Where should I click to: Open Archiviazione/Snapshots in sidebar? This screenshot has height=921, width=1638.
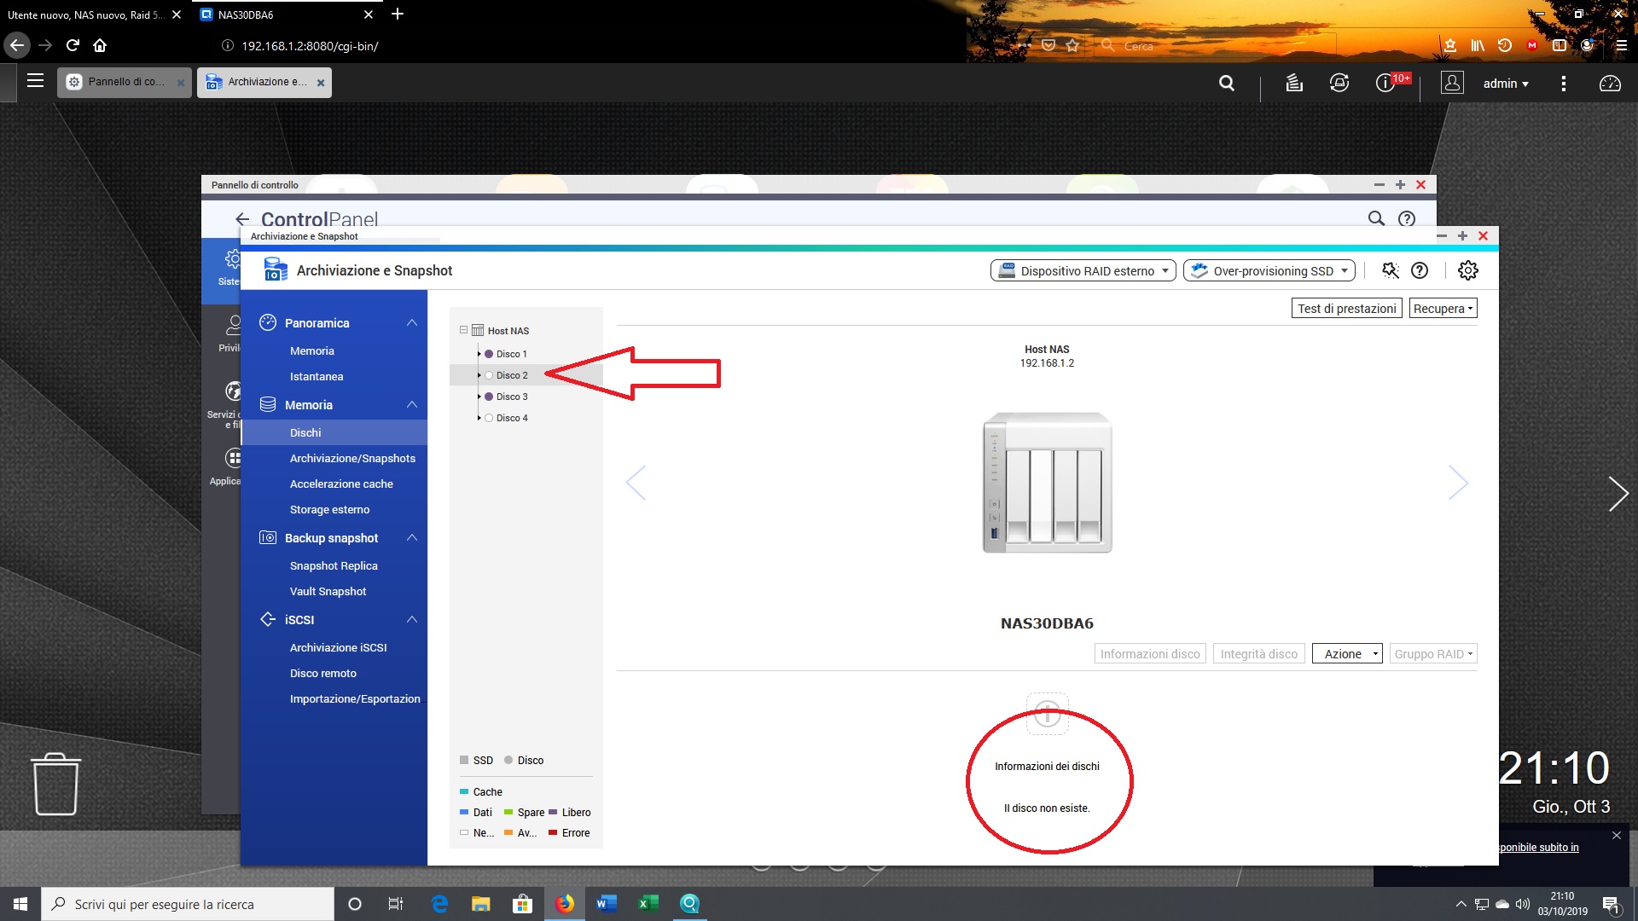pos(352,458)
